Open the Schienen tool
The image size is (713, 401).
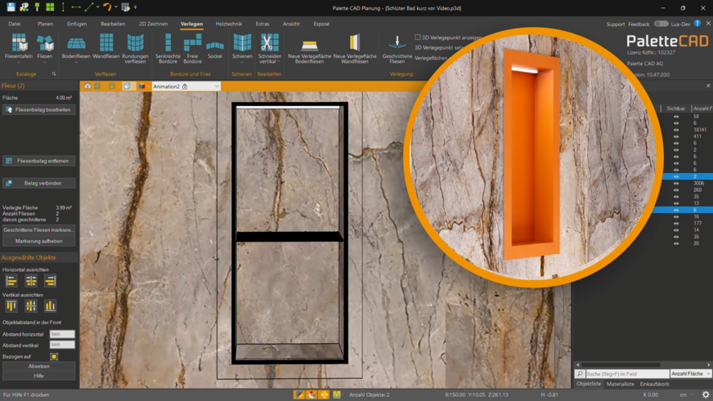click(x=242, y=46)
